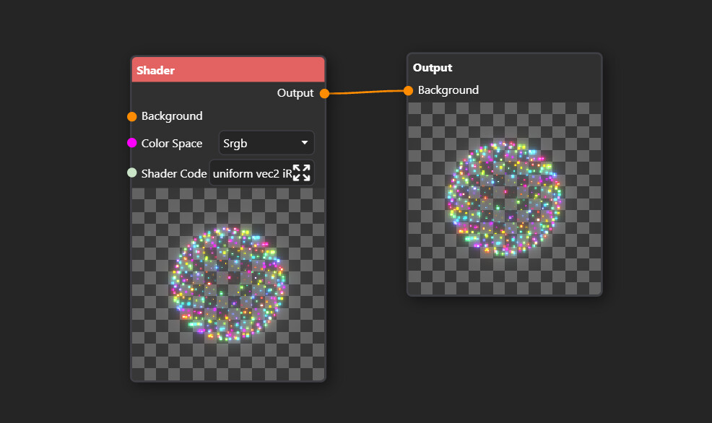Click the orange Background input socket on Shader node
Image resolution: width=712 pixels, height=423 pixels.
click(131, 117)
